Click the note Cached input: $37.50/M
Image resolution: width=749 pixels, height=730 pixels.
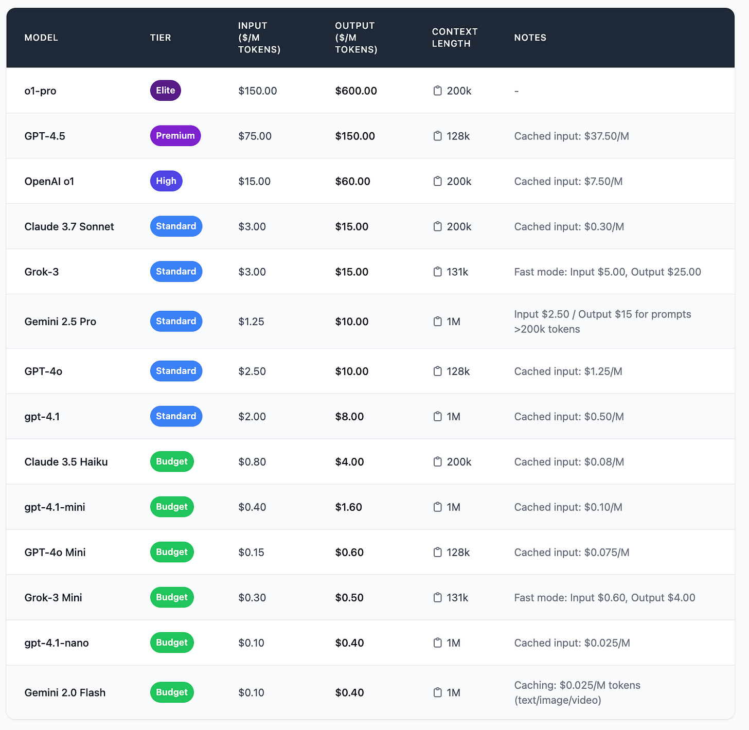[572, 136]
